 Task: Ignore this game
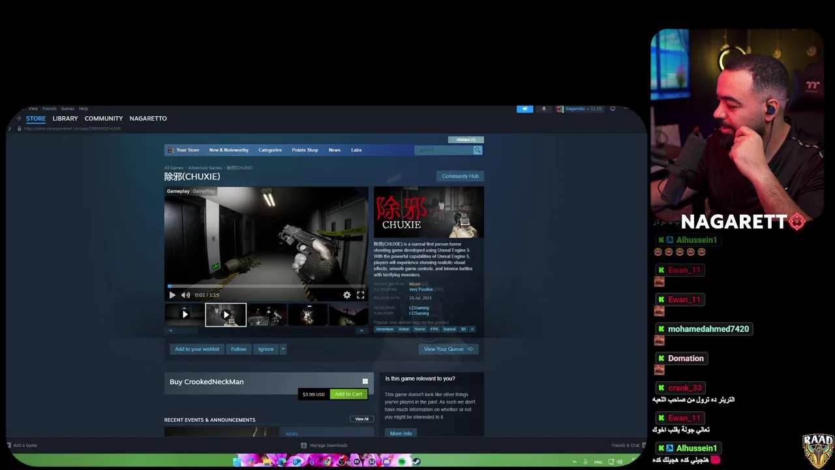pyautogui.click(x=266, y=349)
